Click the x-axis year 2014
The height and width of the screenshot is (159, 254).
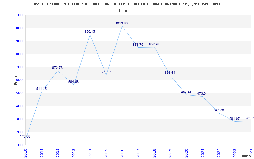[90, 153]
